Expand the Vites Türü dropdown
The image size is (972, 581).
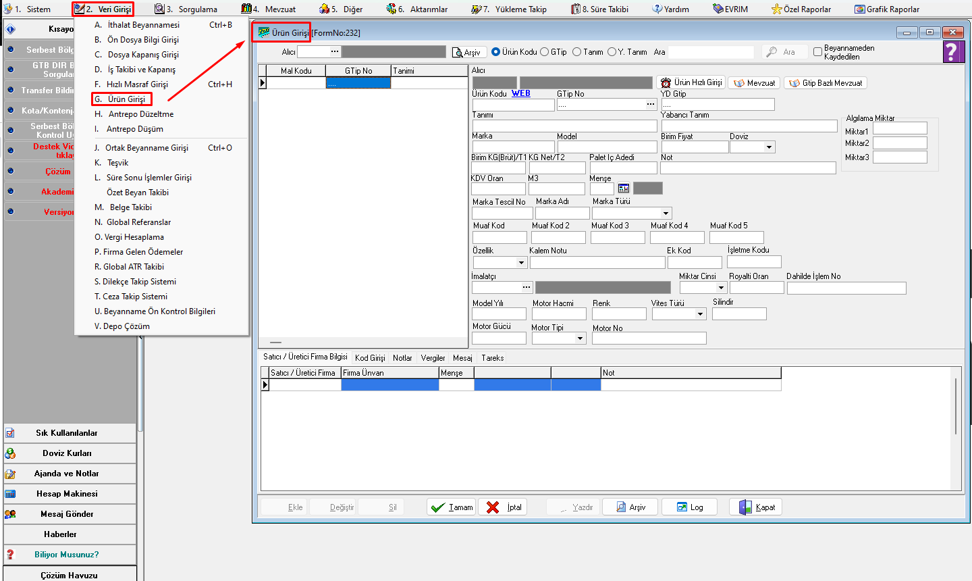pyautogui.click(x=700, y=314)
